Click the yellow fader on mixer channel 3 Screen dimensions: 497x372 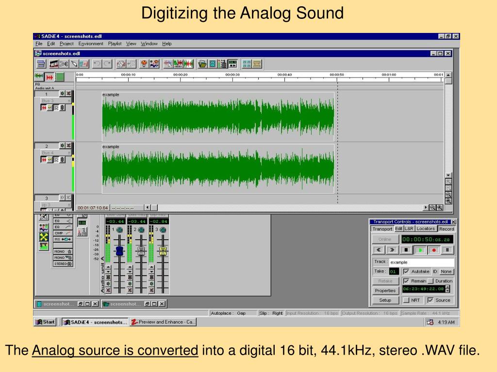point(163,251)
